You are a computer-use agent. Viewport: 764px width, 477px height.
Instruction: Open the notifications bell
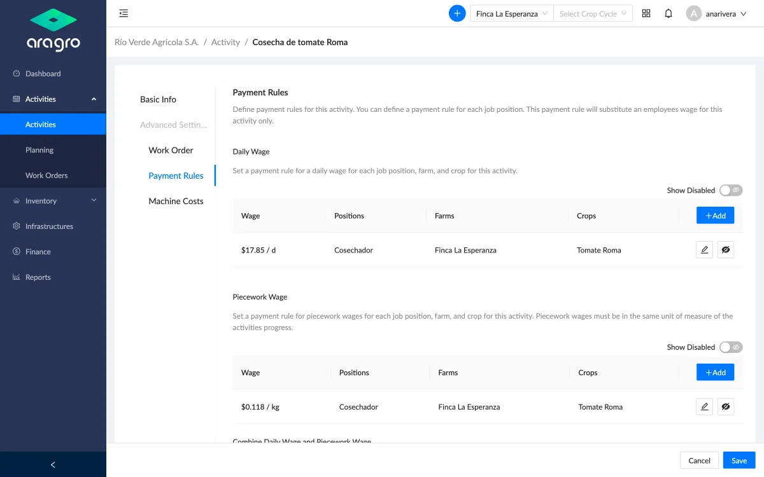pyautogui.click(x=668, y=13)
